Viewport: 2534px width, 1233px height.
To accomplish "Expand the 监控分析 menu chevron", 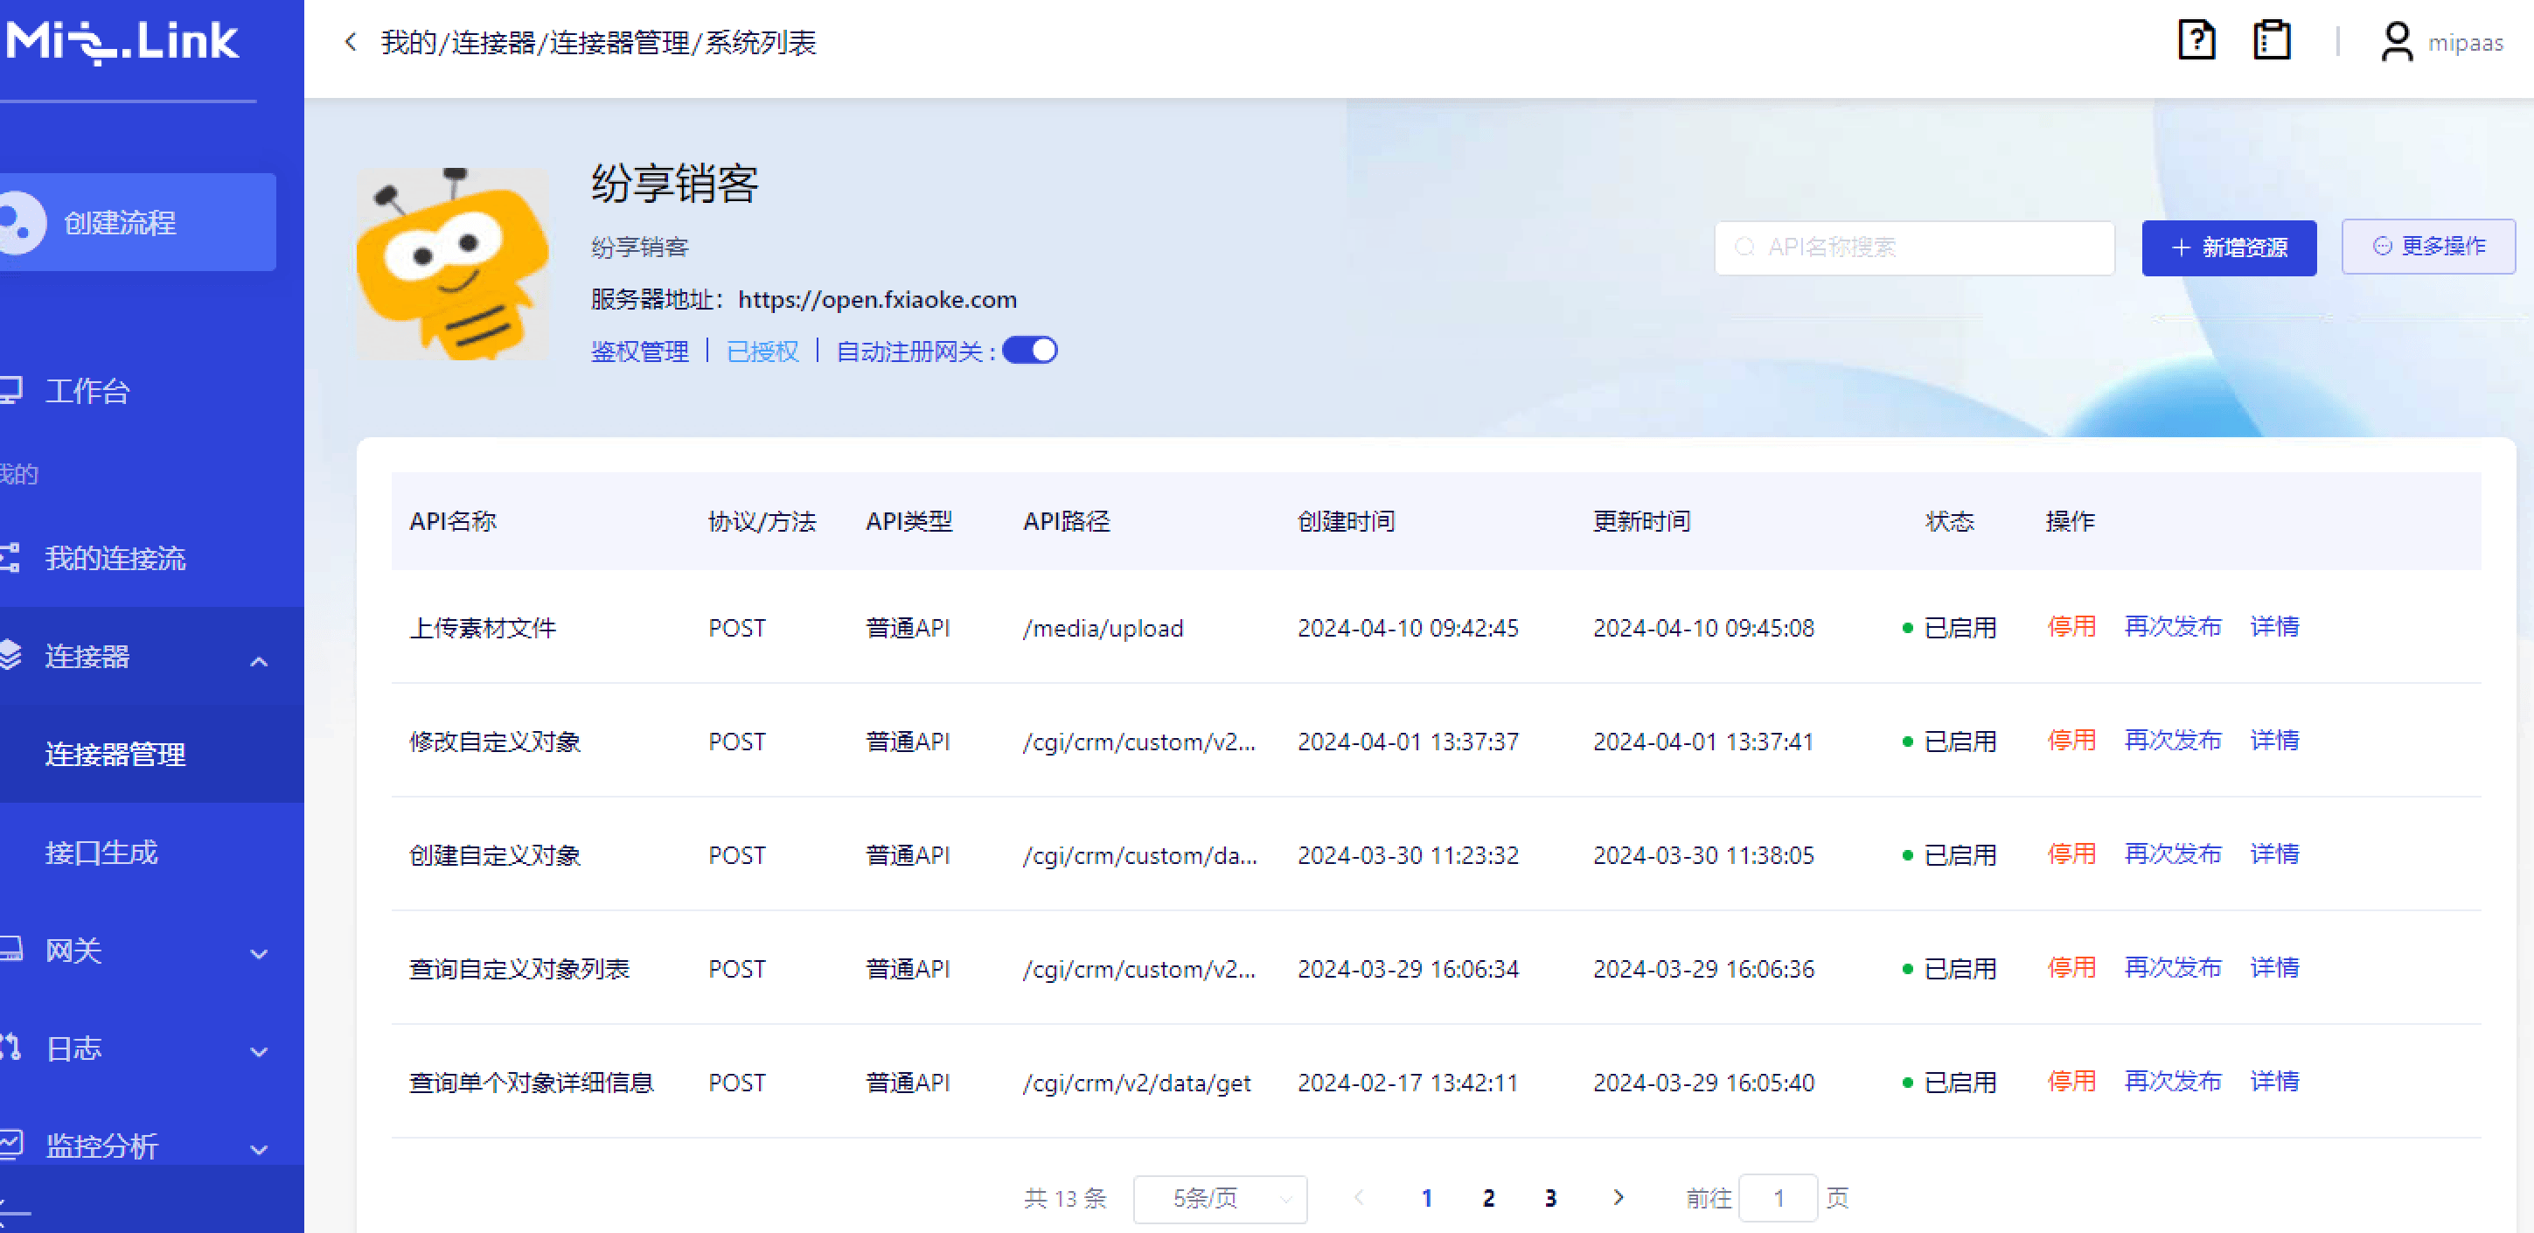I will tap(259, 1149).
